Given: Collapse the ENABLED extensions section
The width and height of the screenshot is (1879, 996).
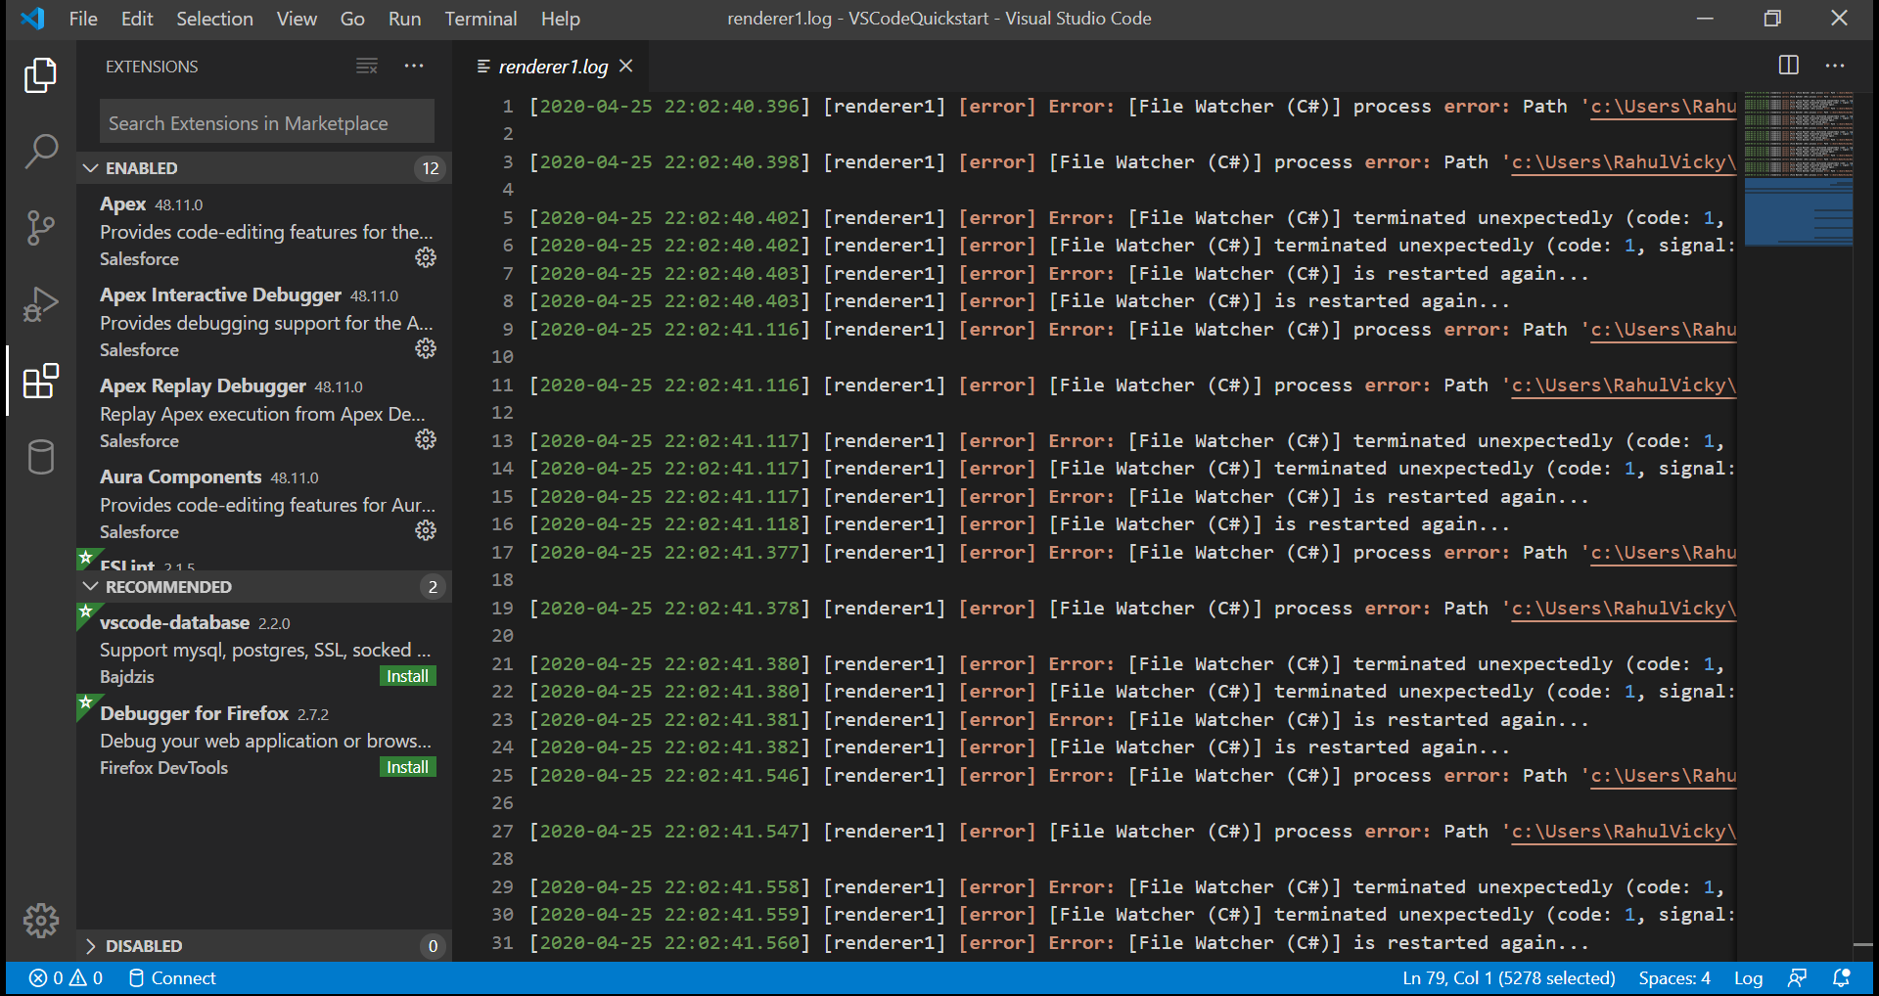Looking at the screenshot, I should (91, 167).
